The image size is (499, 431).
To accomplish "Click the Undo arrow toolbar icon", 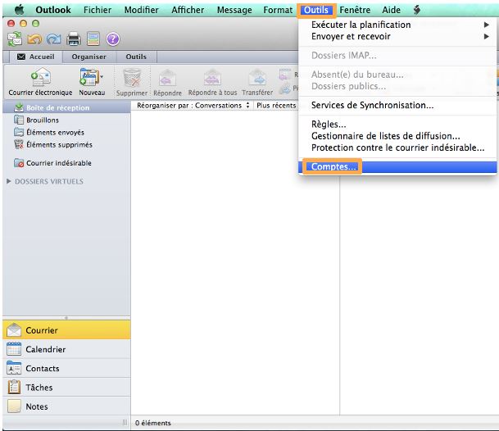I will pyautogui.click(x=34, y=39).
